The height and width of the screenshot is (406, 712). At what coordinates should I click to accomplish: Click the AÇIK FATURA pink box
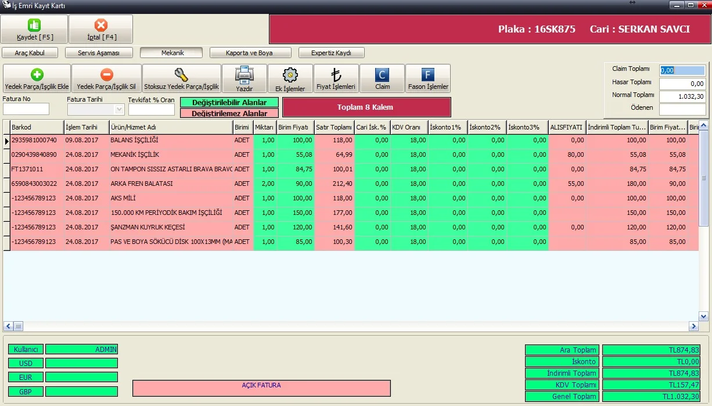261,388
